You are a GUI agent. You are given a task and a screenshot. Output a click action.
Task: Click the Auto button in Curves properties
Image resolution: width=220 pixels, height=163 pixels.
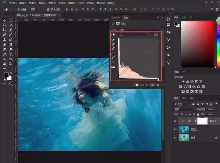(x=156, y=35)
